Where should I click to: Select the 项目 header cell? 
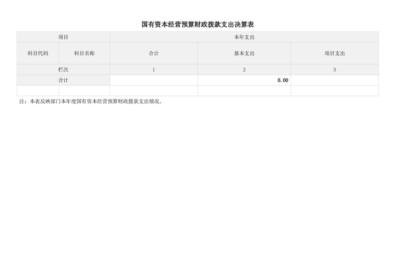pos(63,37)
